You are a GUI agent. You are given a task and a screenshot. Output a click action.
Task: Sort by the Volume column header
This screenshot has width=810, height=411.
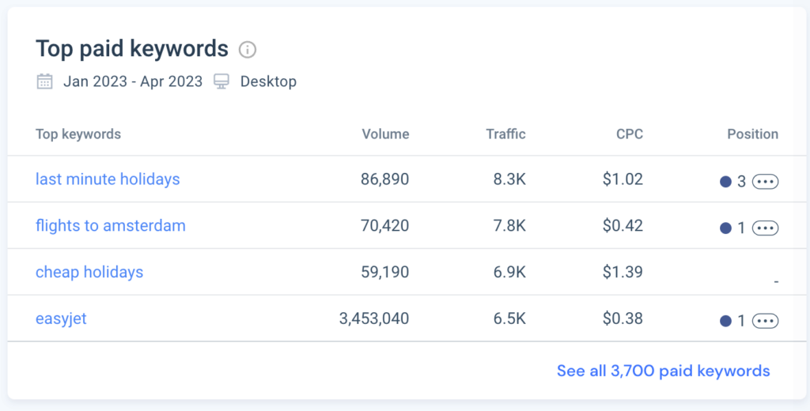click(x=385, y=134)
